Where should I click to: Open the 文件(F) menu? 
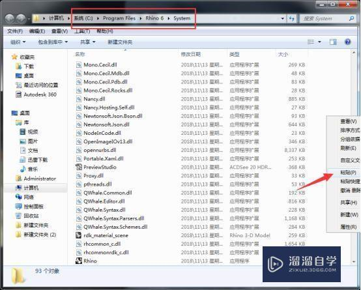click(15, 31)
